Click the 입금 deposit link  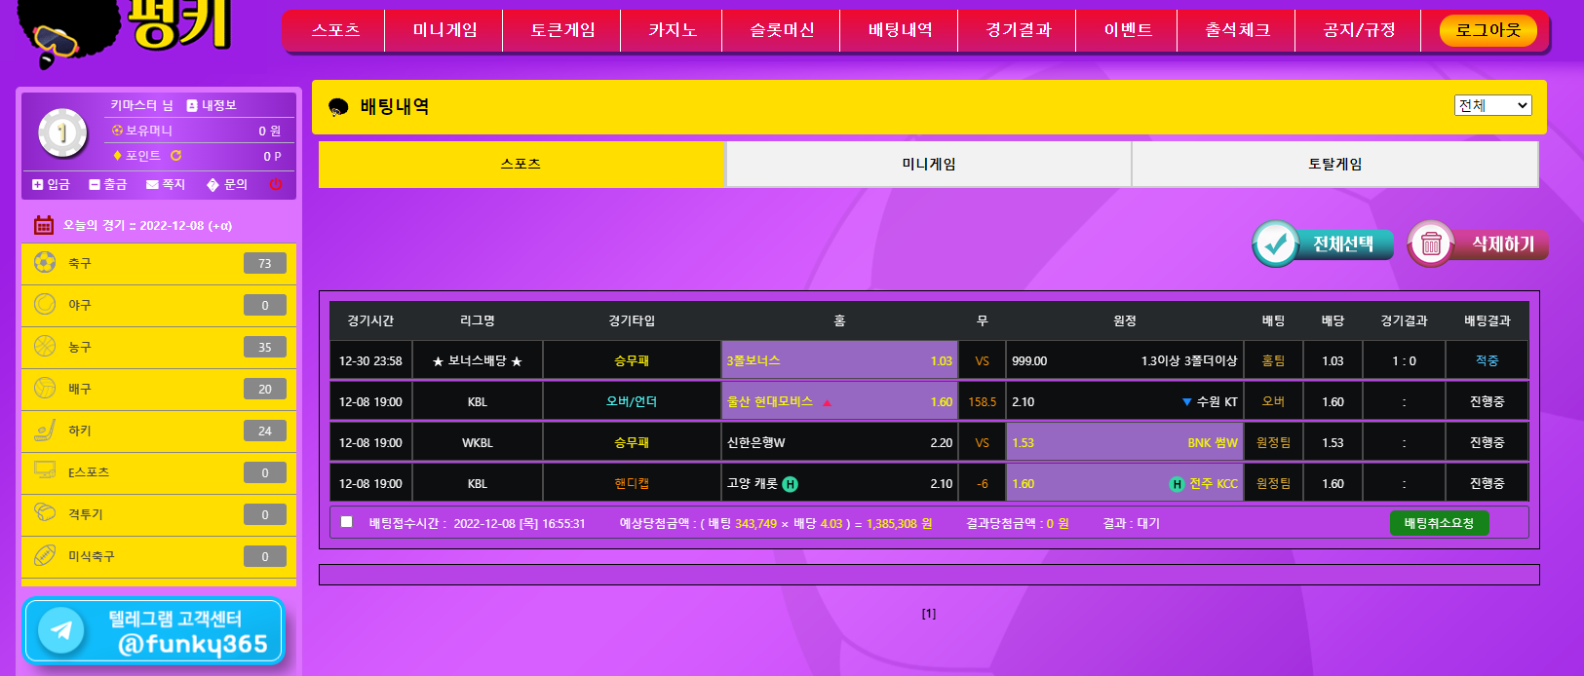pos(51,184)
